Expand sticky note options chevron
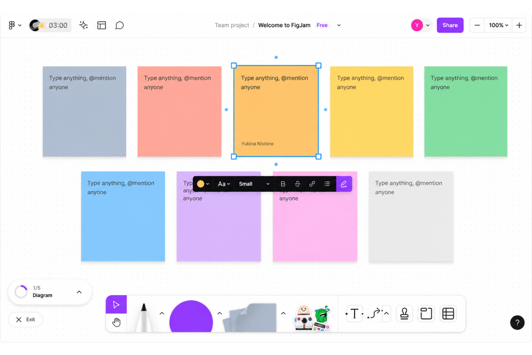 [x=283, y=313]
